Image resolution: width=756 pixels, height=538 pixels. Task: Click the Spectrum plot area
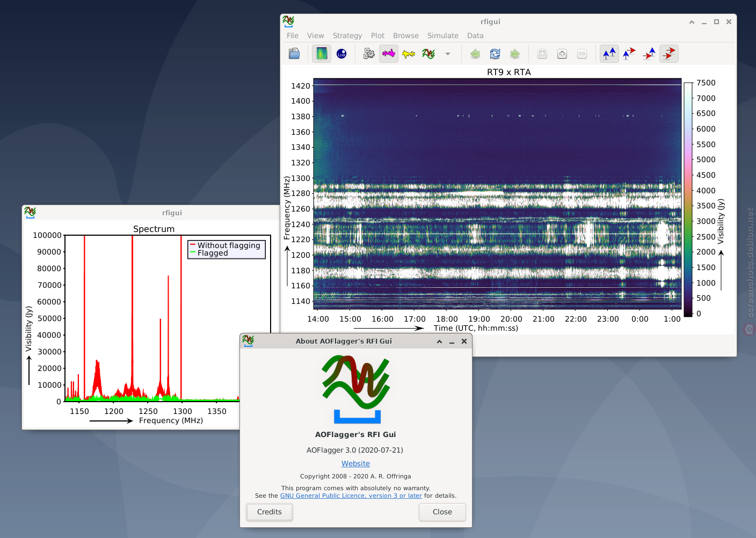[x=168, y=318]
